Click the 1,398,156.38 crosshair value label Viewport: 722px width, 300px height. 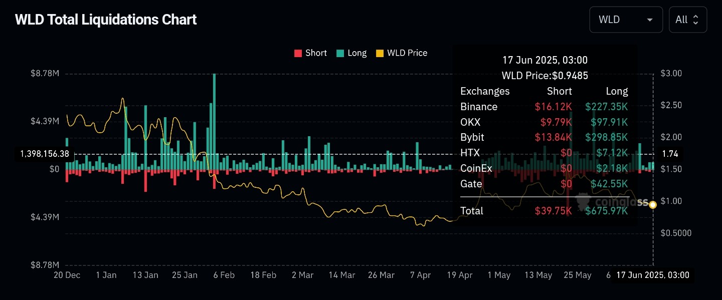click(x=45, y=154)
